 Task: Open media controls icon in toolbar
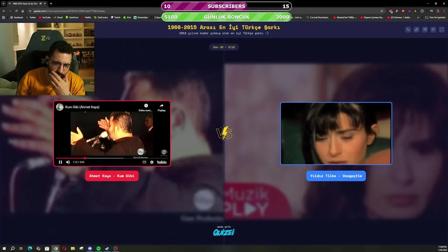(x=431, y=11)
